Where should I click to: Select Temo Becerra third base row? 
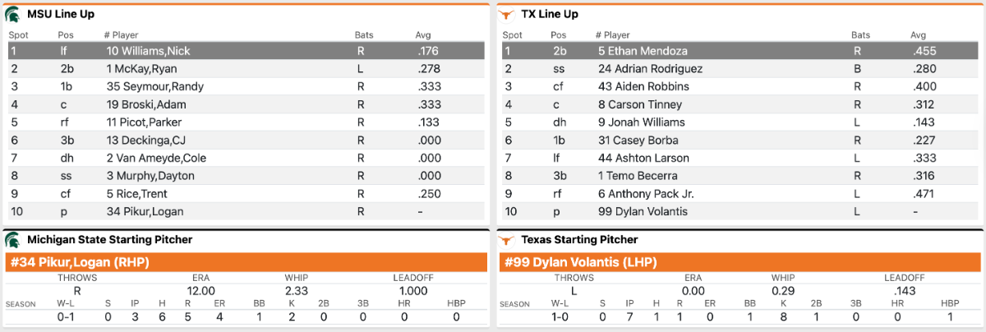tap(638, 176)
